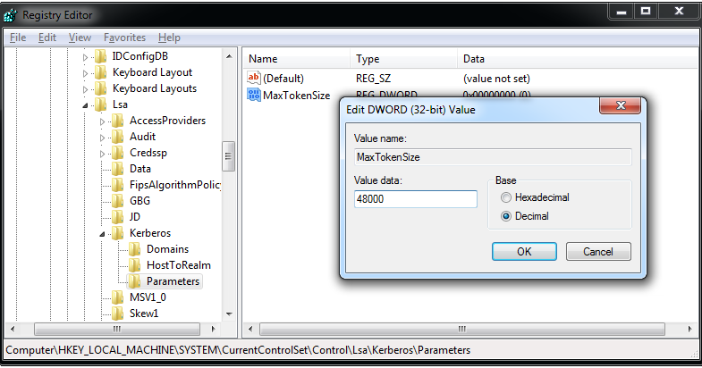Click the FipsAlgorithmPolicy folder icon

118,185
